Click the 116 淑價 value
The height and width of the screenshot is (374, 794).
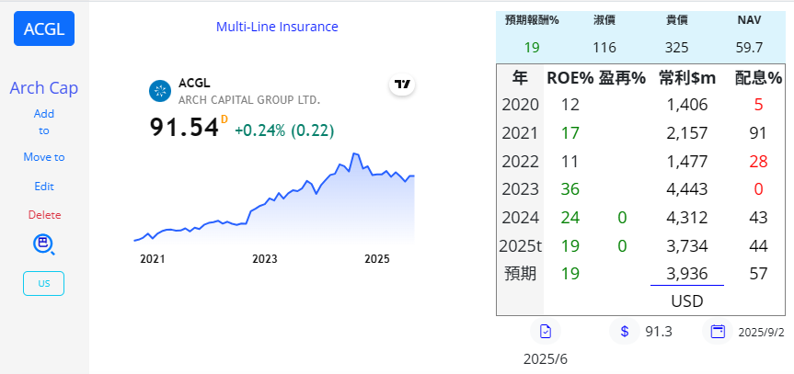pos(604,48)
